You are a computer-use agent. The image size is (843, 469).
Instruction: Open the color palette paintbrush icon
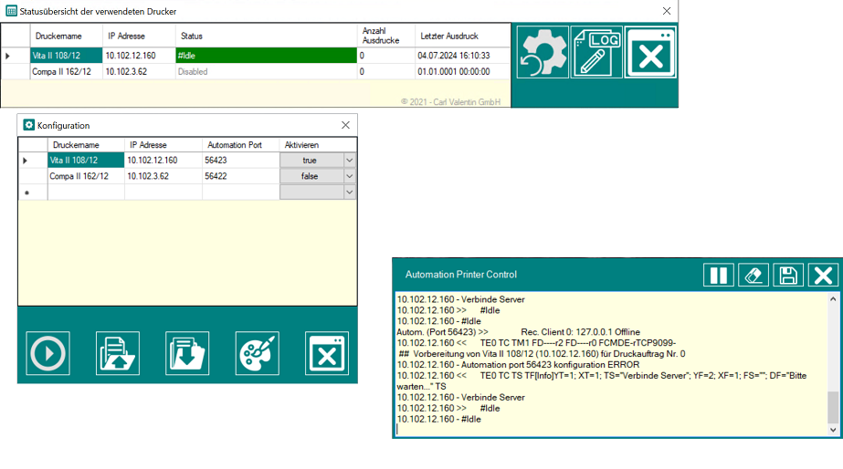[x=257, y=353]
